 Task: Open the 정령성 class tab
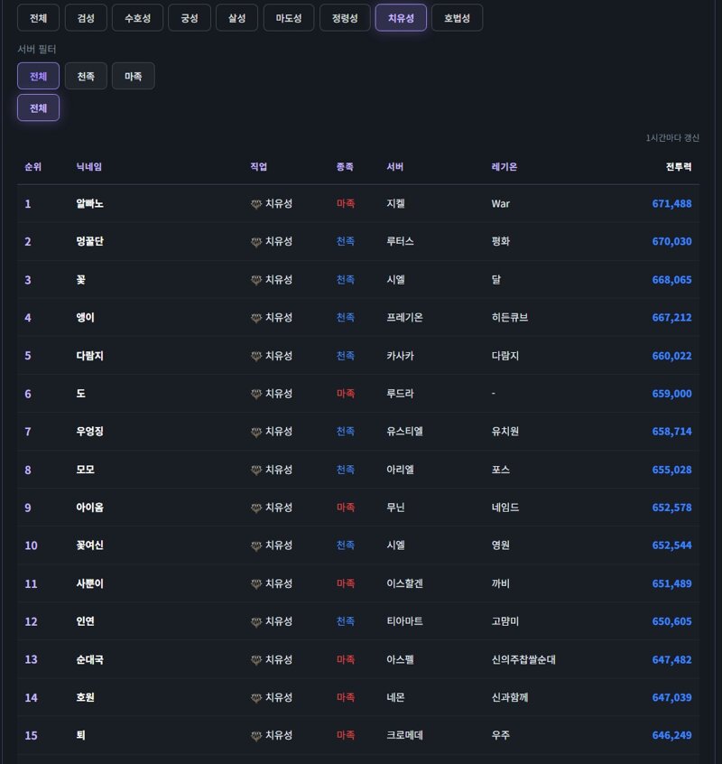pyautogui.click(x=345, y=18)
